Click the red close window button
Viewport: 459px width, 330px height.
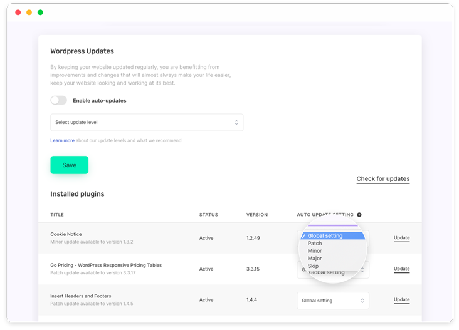coord(18,13)
